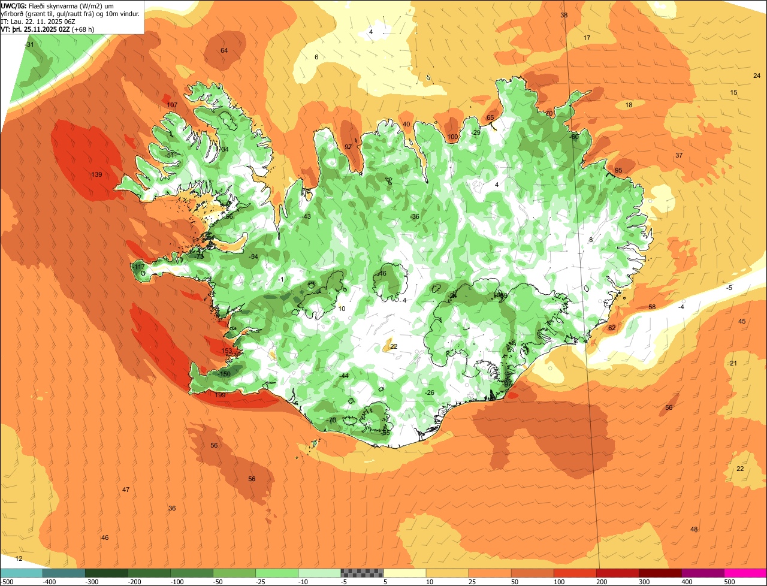Click the value 199 off the southwest coast
This screenshot has width=767, height=586.
pos(221,395)
